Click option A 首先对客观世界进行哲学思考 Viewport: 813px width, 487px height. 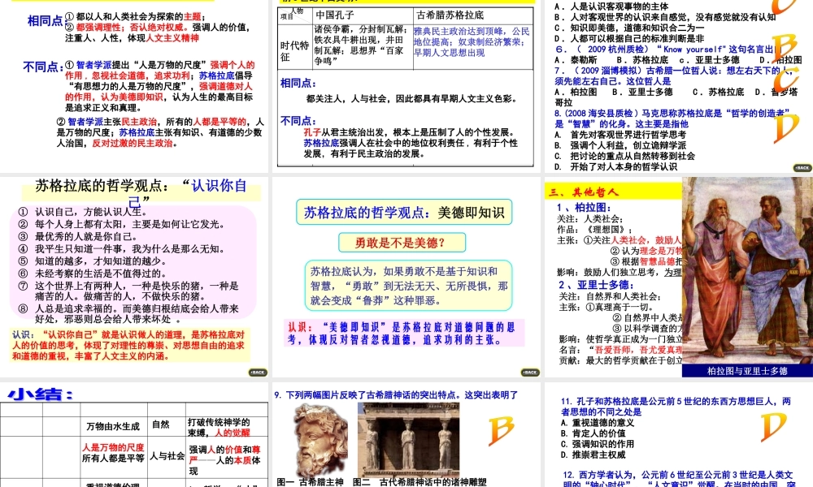620,135
